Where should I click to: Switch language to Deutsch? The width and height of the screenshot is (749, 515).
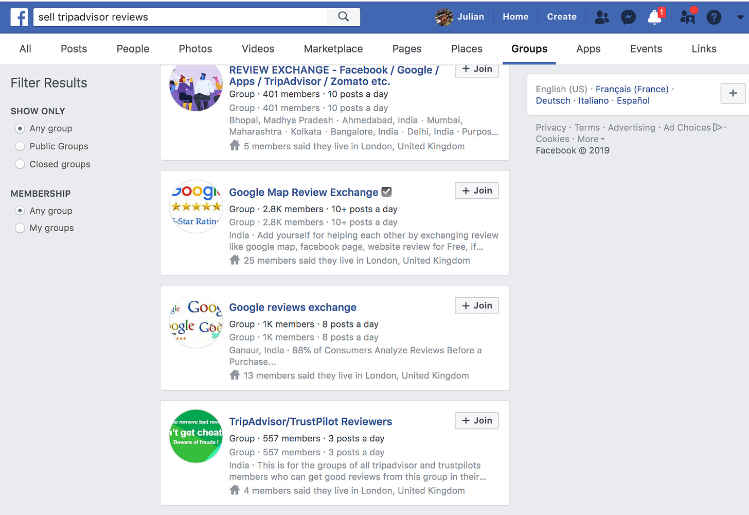click(x=553, y=100)
